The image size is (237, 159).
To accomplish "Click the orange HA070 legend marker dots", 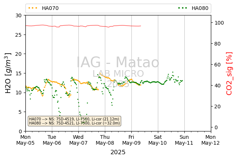I will (x=33, y=8).
